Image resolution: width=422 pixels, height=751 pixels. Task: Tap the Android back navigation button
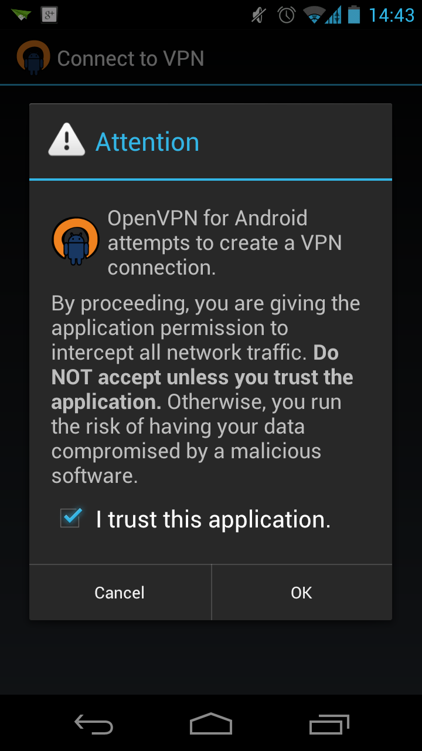coord(94,724)
